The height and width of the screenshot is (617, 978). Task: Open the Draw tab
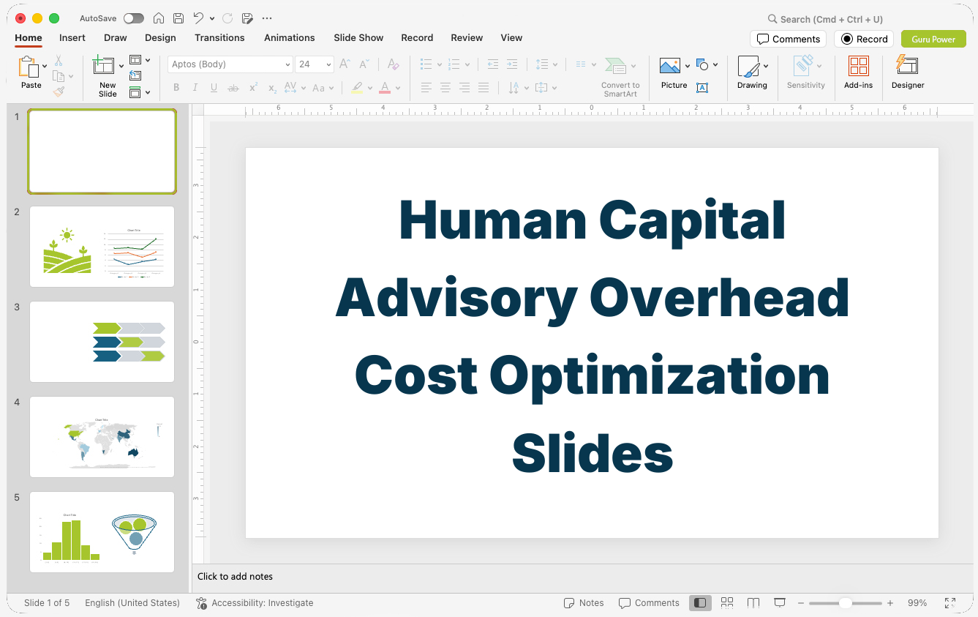(x=116, y=38)
